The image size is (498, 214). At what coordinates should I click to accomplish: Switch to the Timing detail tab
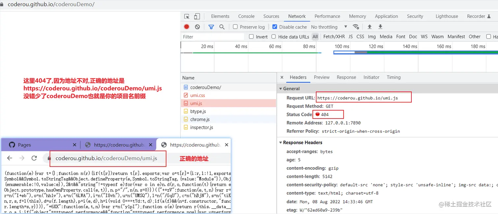[394, 77]
